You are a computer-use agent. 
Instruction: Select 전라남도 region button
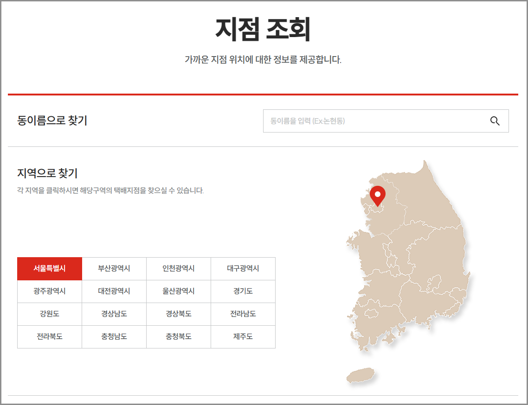point(243,314)
